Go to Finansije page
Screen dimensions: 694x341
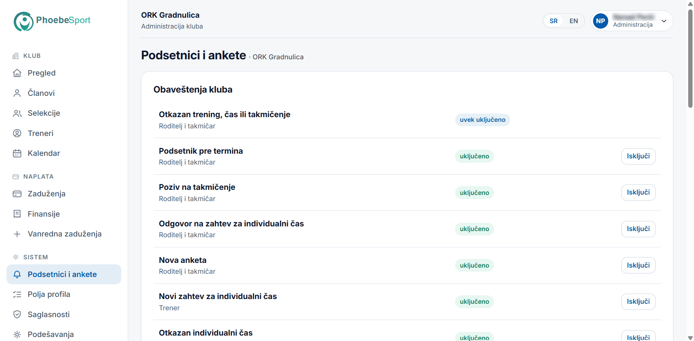(64, 214)
